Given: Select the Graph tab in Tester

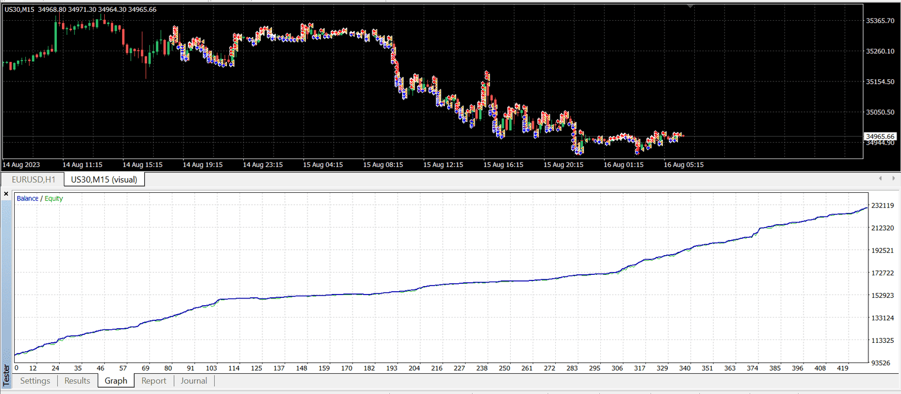Looking at the screenshot, I should [x=116, y=381].
